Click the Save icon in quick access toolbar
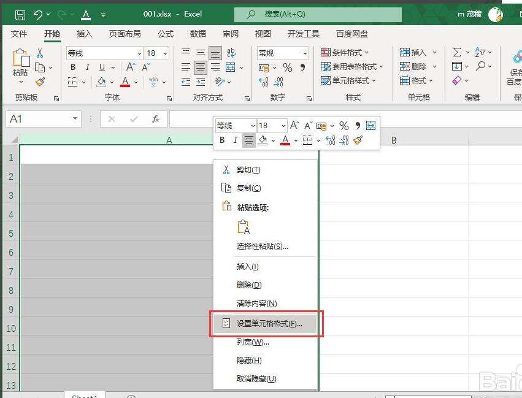Image resolution: width=522 pixels, height=398 pixels. (20, 14)
